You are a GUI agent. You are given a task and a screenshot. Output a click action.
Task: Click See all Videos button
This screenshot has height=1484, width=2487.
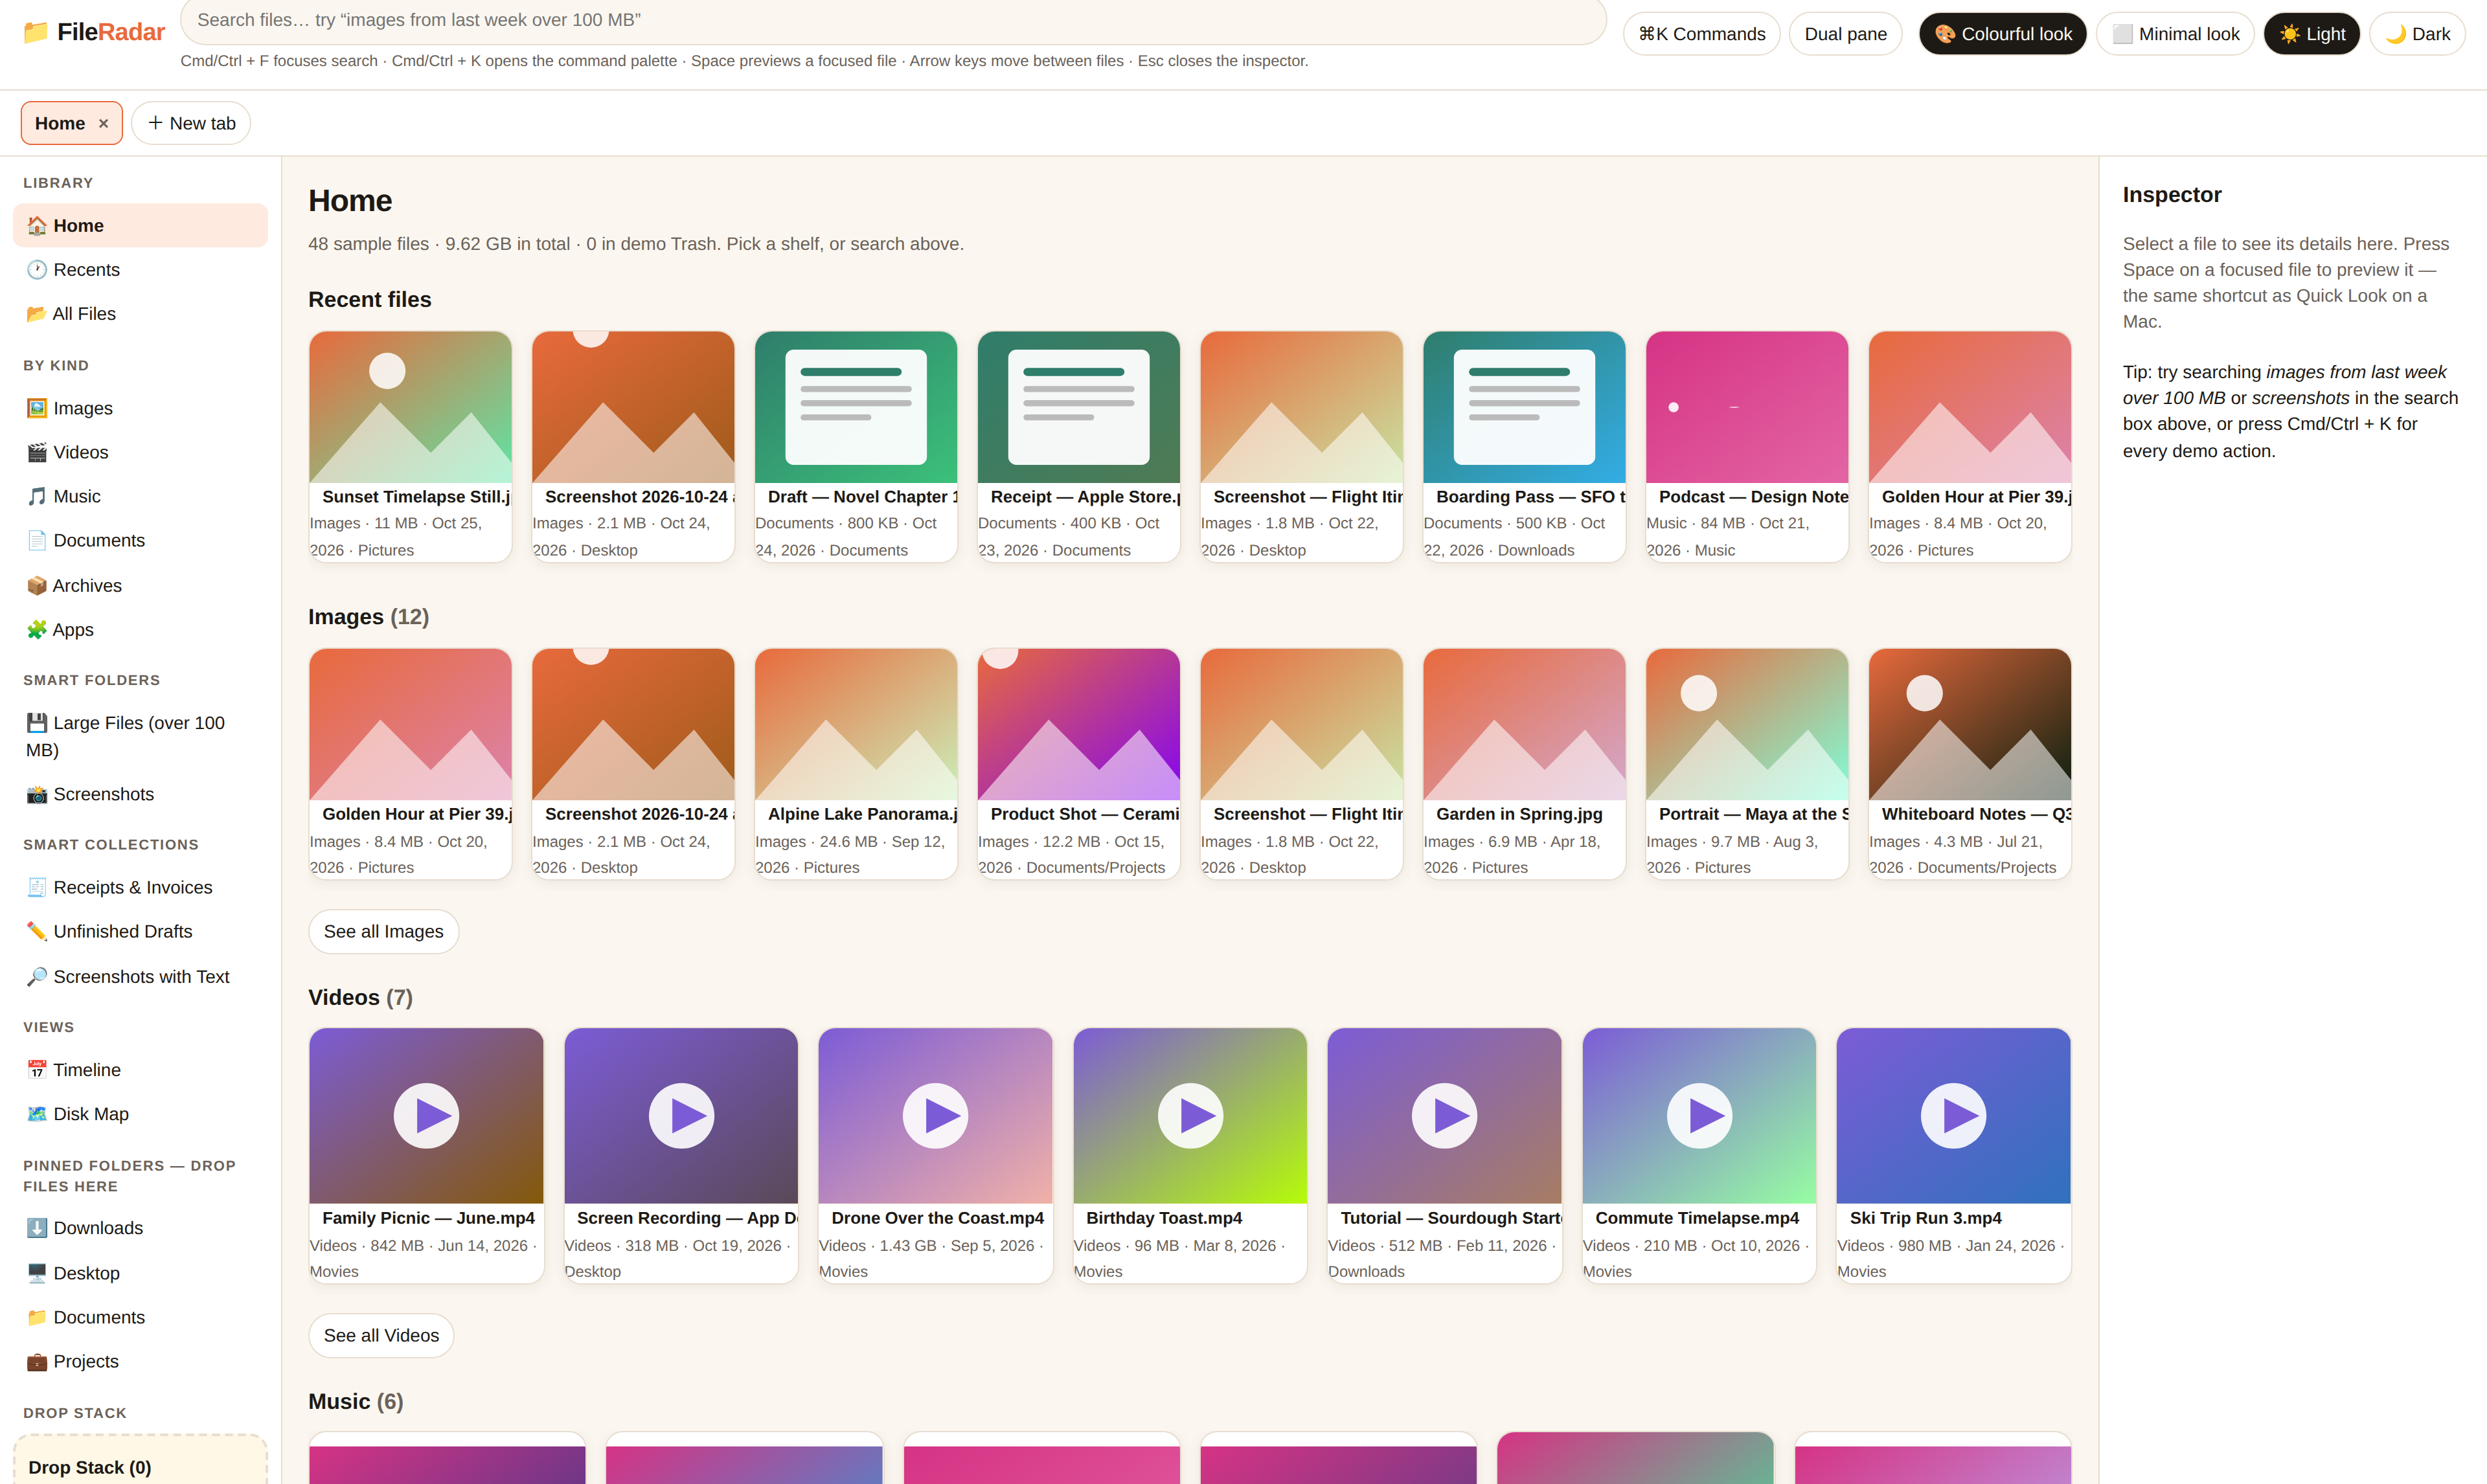click(381, 1335)
